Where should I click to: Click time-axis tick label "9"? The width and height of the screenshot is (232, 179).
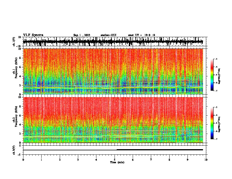tap(187, 160)
